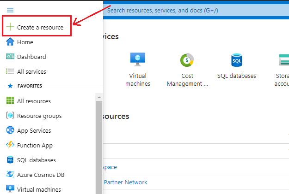Toggle the hamburger portal menu icon
This screenshot has height=194, width=289.
10,10
